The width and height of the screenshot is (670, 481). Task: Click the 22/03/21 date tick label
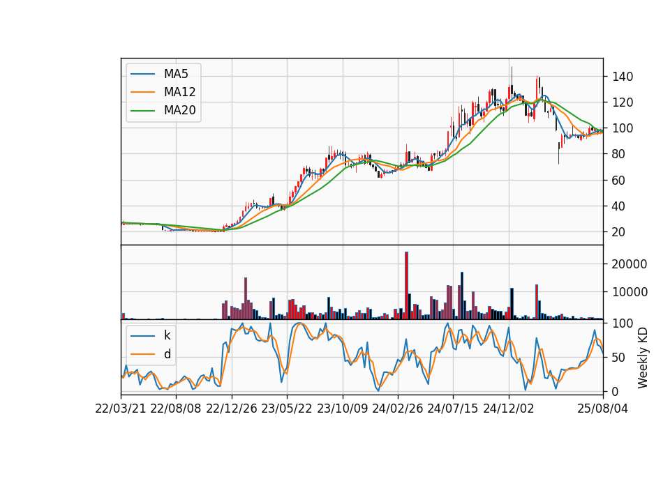[x=121, y=409]
